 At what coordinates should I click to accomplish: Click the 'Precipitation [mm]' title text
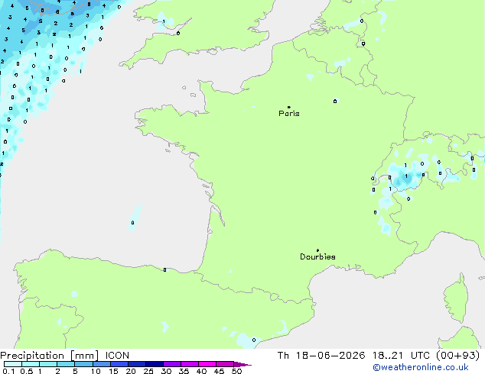(x=50, y=356)
